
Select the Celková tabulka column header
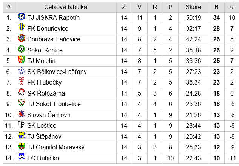[66, 7]
